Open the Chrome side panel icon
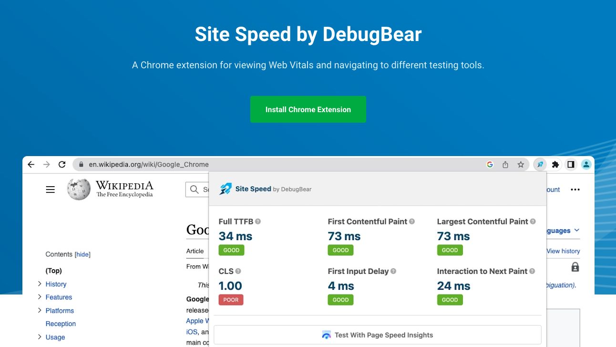Screen dimensions: 616x347 tap(571, 165)
